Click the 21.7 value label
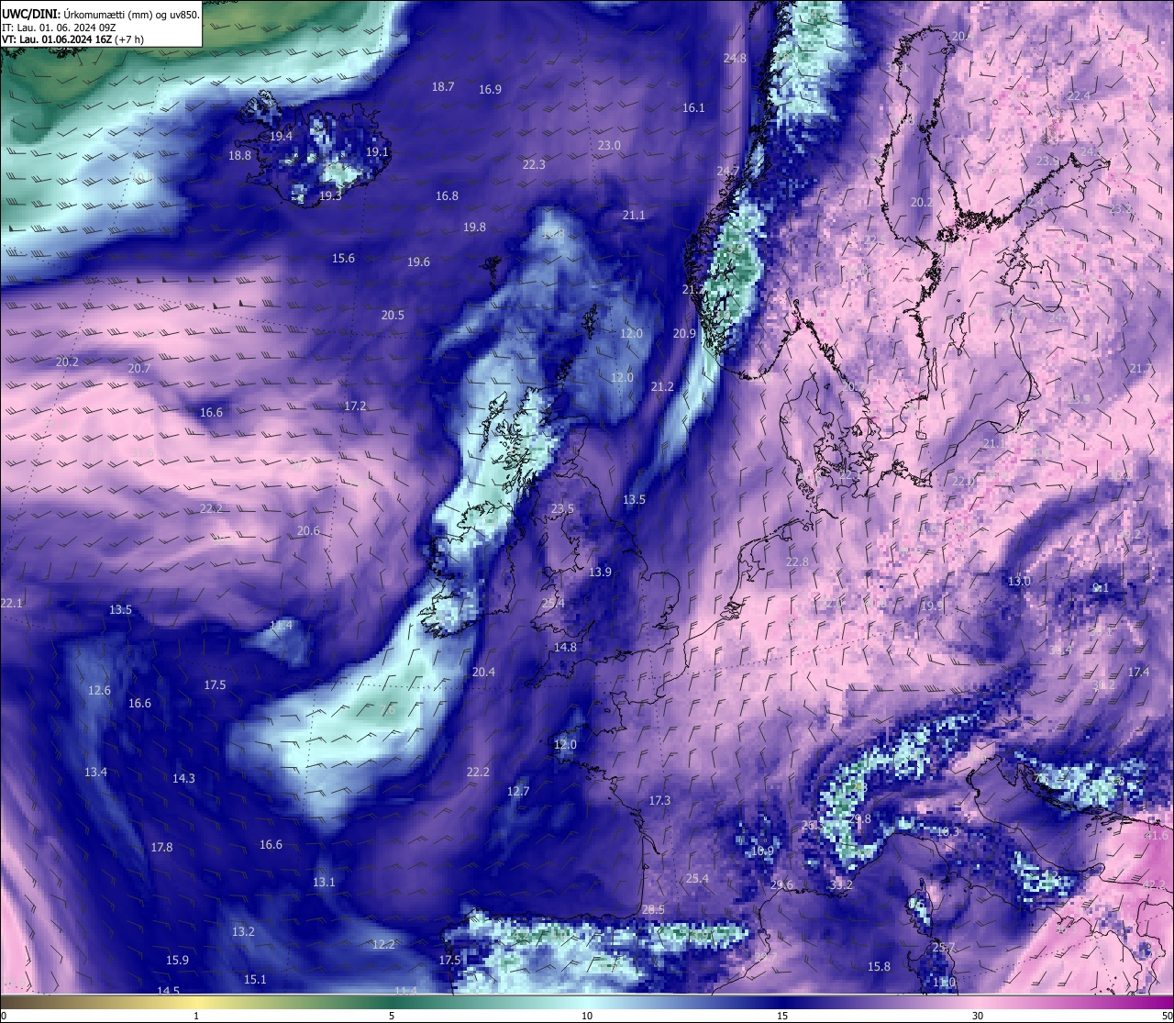The height and width of the screenshot is (1023, 1174). click(1141, 368)
